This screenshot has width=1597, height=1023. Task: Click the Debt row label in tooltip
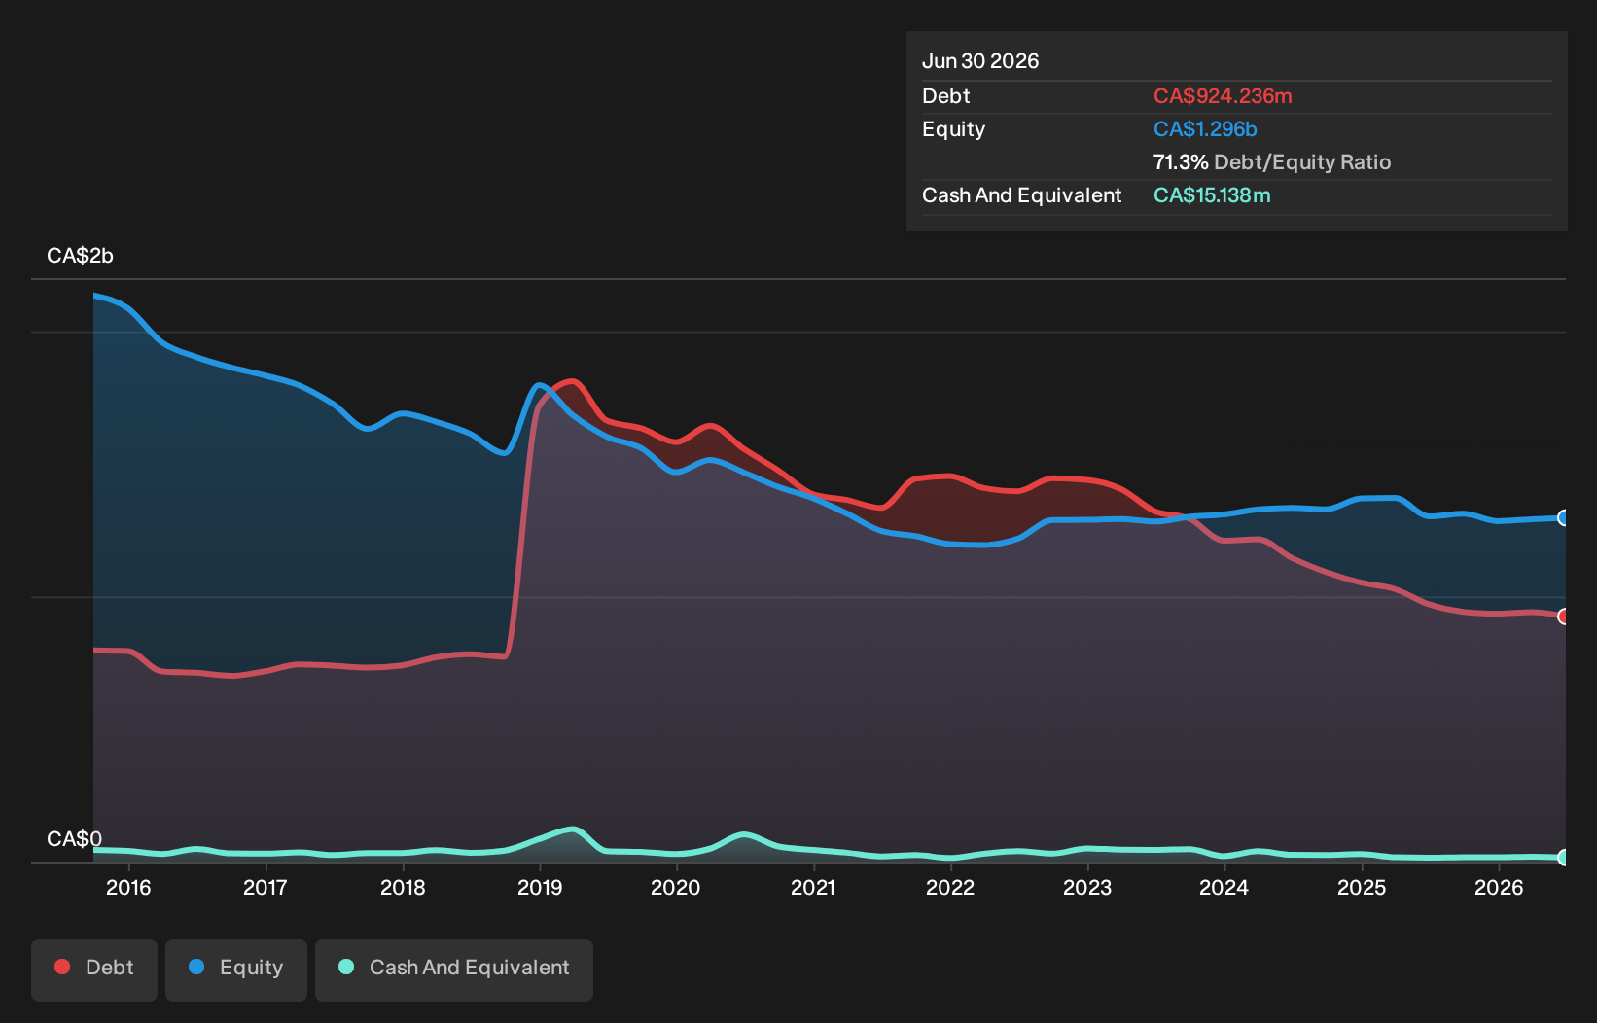tap(946, 96)
